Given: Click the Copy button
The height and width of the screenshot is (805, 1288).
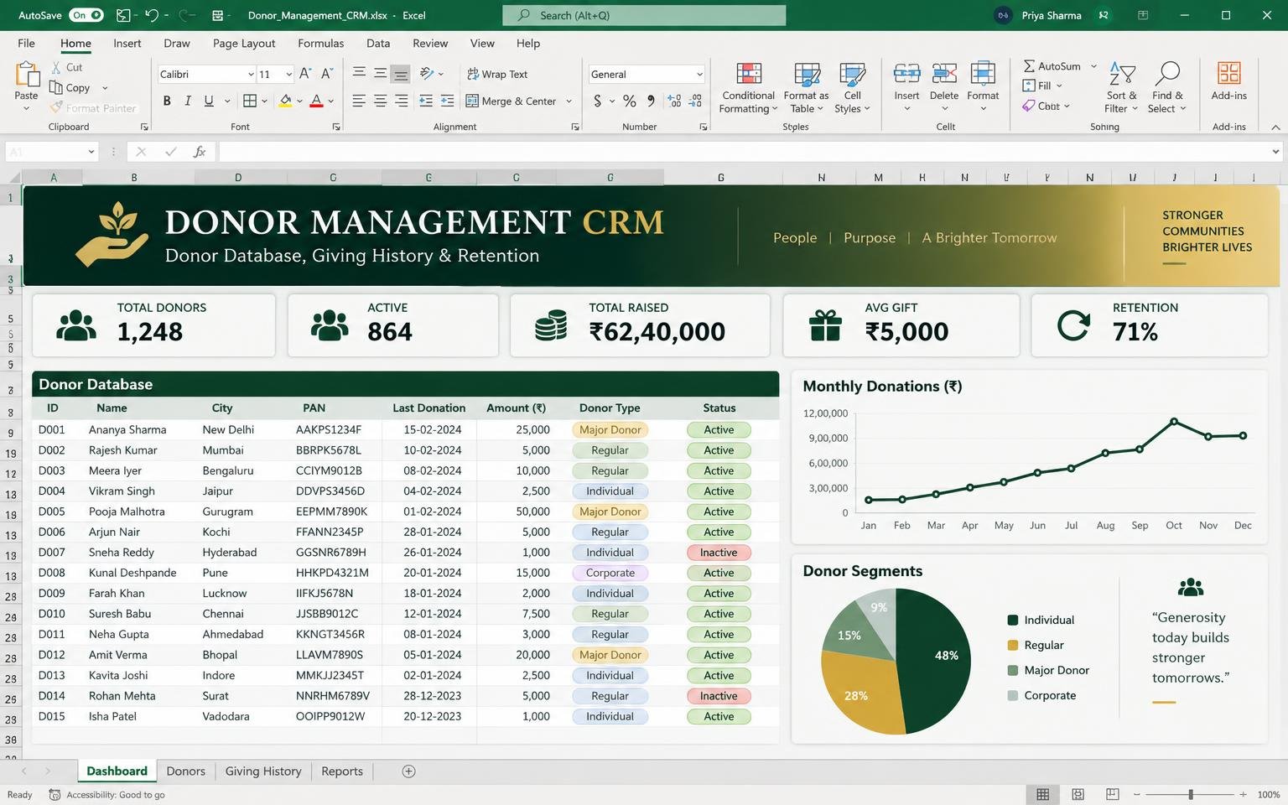Looking at the screenshot, I should click(x=70, y=87).
